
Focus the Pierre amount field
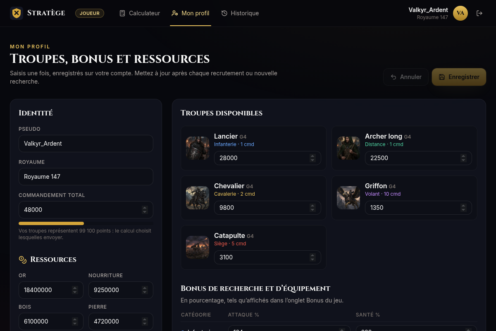pos(121,321)
